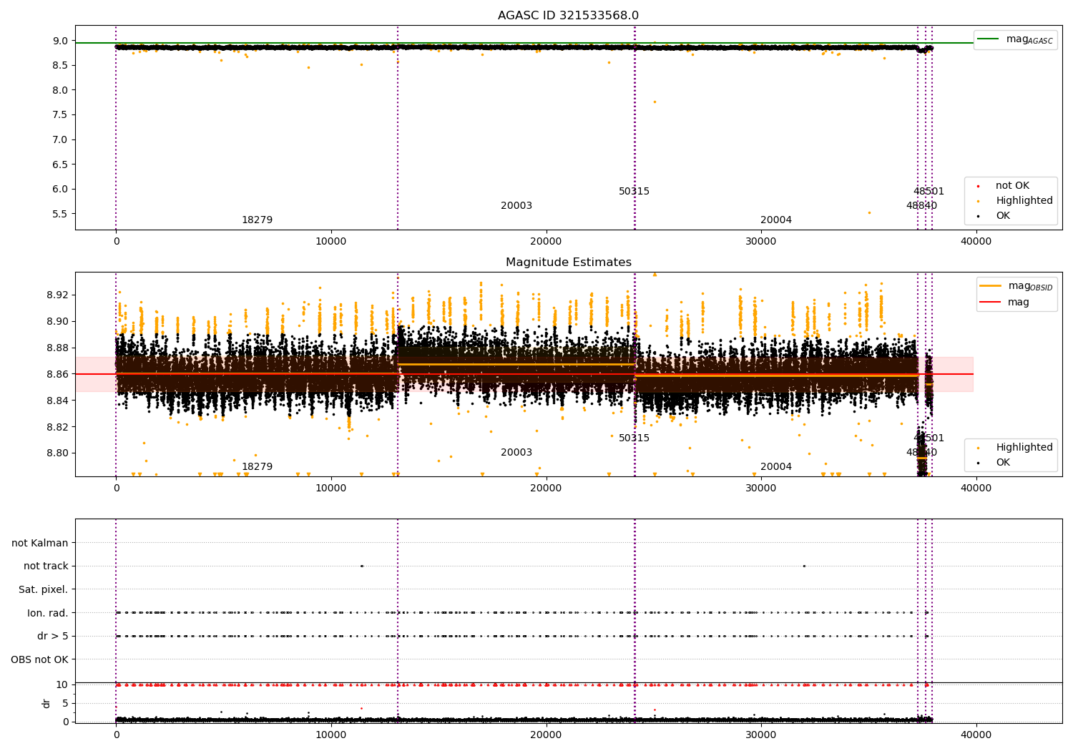Image resolution: width=1073 pixels, height=751 pixels.
Task: Click x-axis tick 40000 under the bottom plot
Action: click(976, 735)
